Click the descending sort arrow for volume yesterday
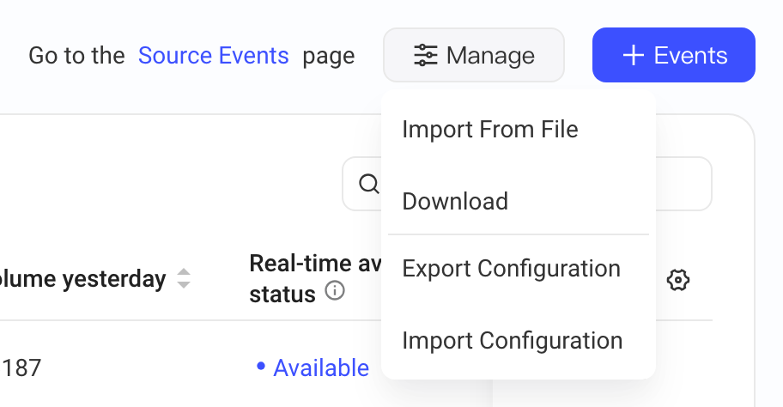Screen dimensions: 783x407 point(184,284)
